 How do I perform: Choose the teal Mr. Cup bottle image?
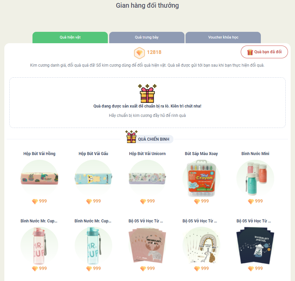(93, 245)
